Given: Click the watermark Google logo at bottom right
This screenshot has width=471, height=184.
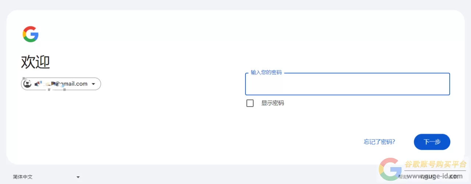Looking at the screenshot, I should pos(390,169).
